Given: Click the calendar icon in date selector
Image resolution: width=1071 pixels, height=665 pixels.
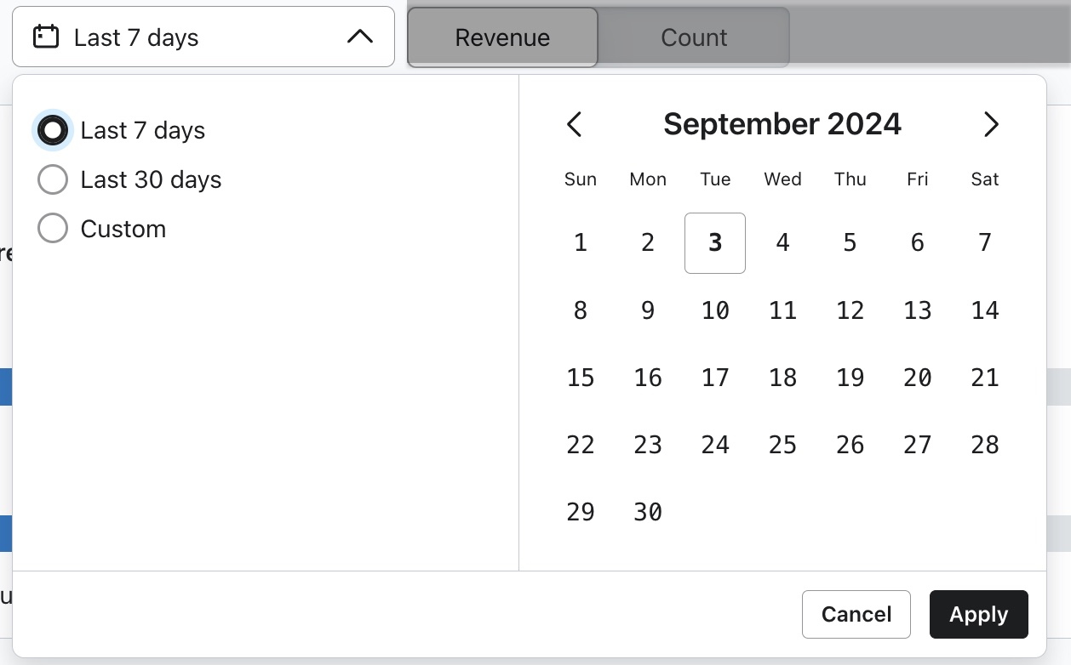Looking at the screenshot, I should [x=46, y=37].
